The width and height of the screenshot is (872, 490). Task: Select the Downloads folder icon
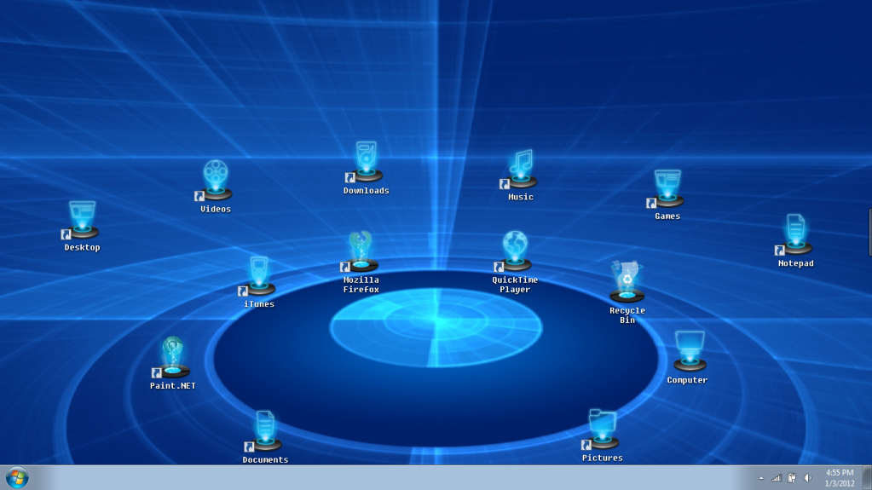tap(367, 164)
